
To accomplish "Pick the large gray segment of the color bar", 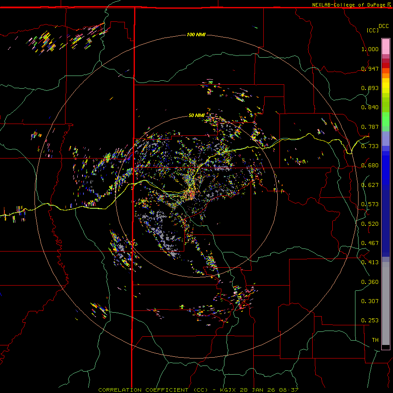I will pos(386,303).
